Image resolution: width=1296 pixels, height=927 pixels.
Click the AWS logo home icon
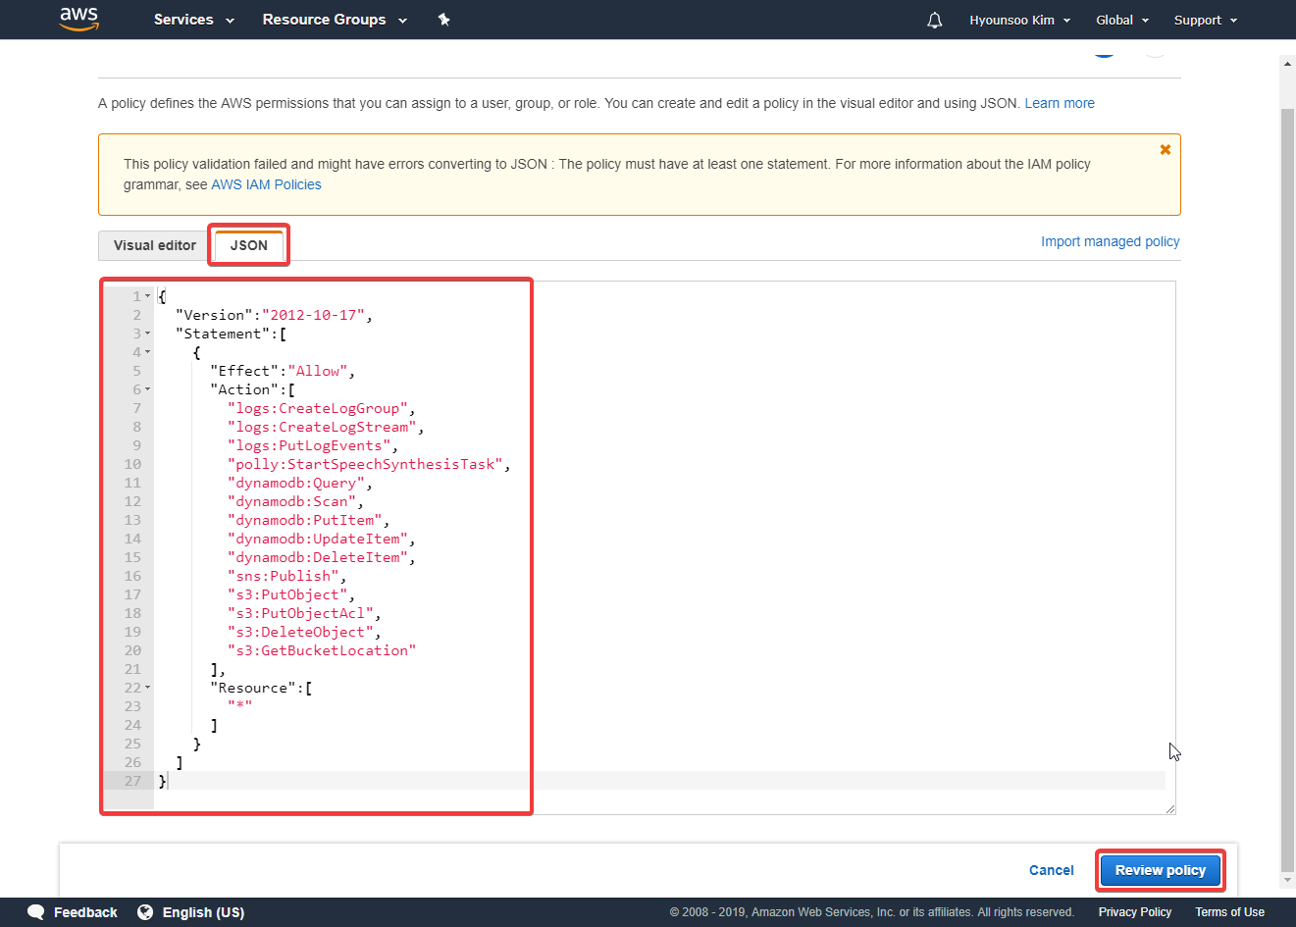(x=79, y=19)
